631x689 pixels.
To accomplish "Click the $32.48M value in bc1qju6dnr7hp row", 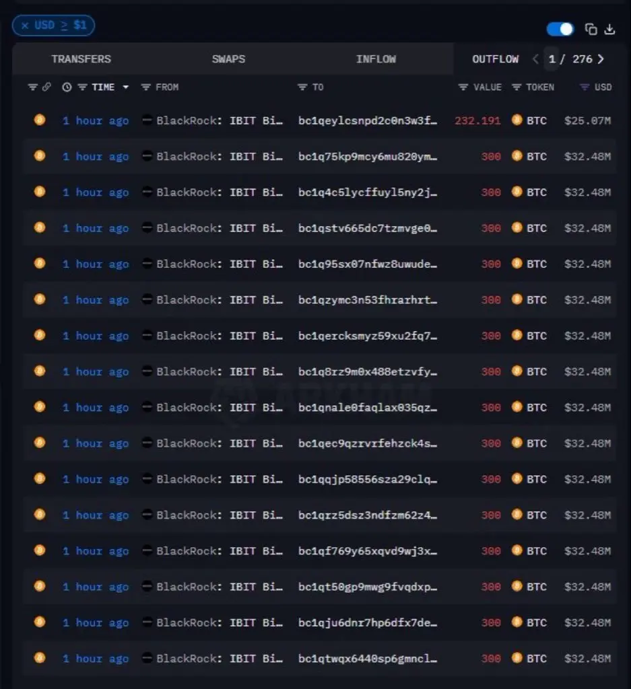I will click(587, 622).
